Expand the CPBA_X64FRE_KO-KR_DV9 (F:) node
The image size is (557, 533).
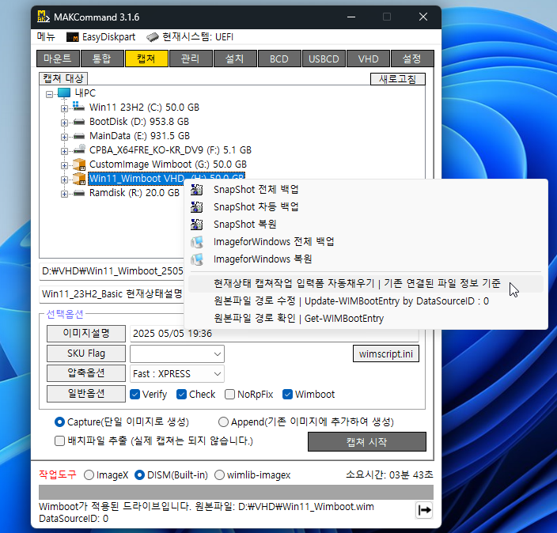click(x=64, y=151)
